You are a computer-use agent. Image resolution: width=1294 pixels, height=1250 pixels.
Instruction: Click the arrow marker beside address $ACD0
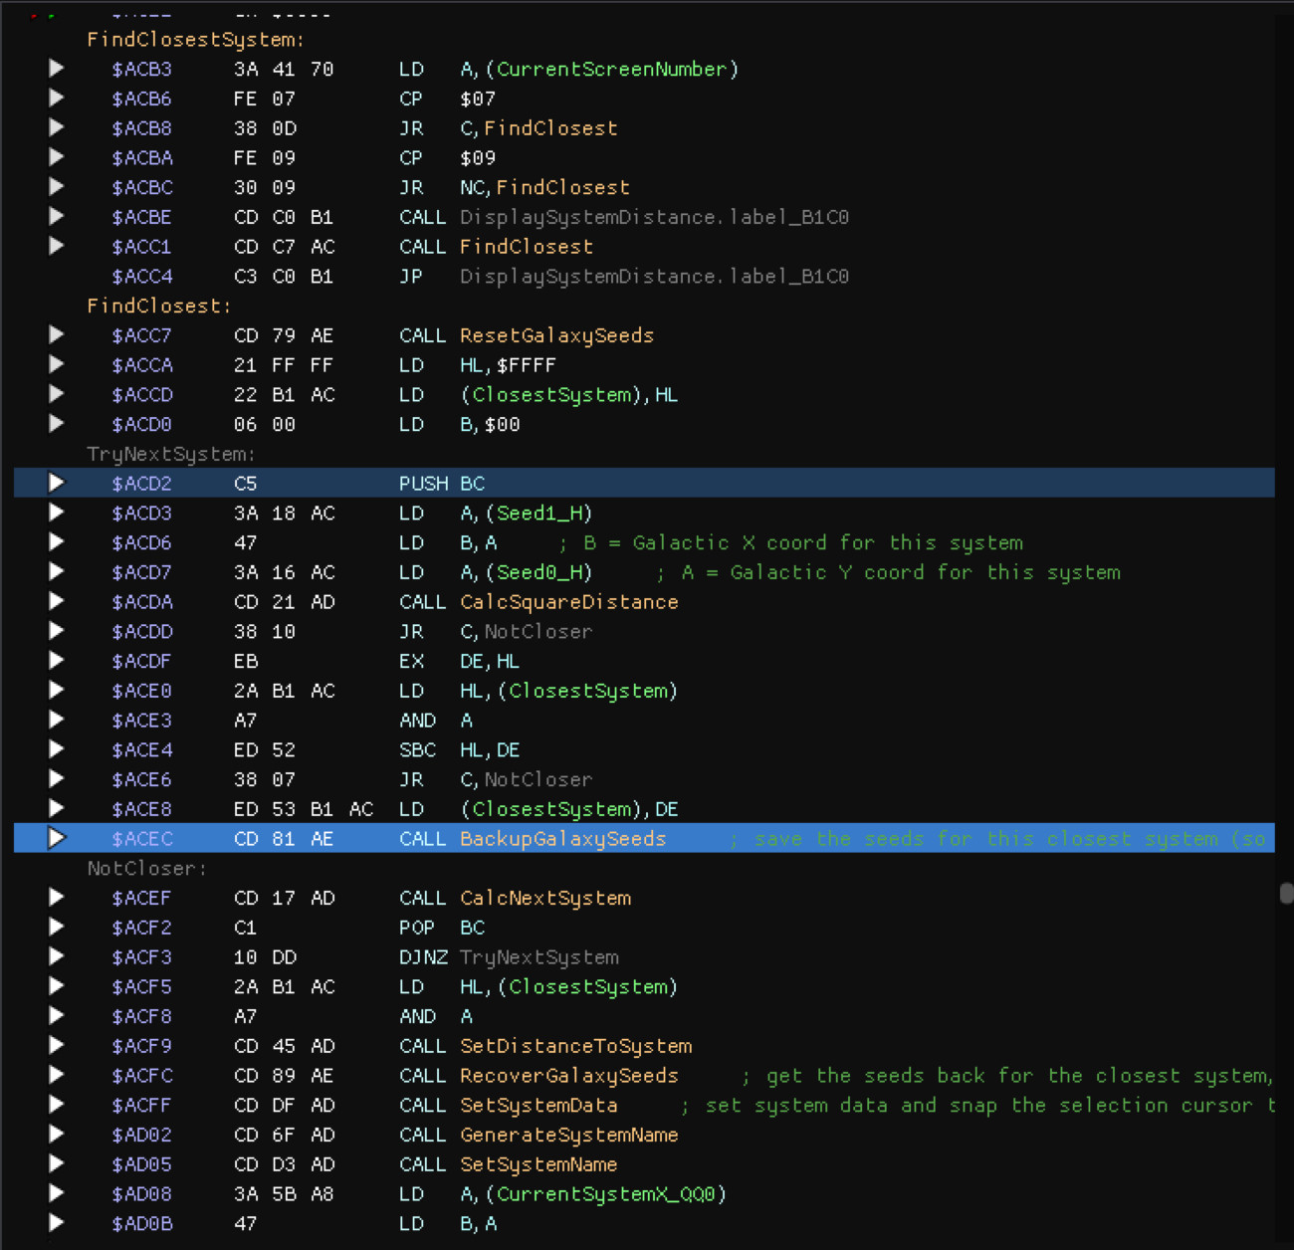(x=57, y=424)
